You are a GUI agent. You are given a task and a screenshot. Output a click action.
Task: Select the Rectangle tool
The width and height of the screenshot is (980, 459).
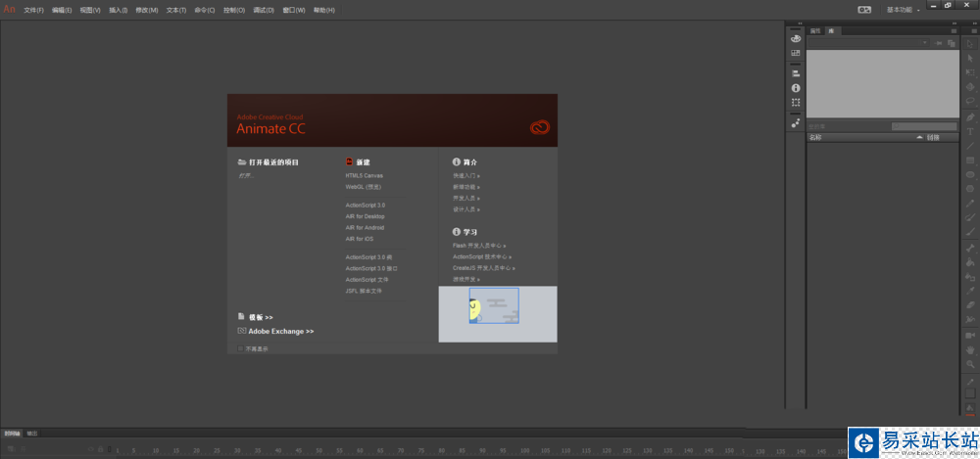[x=970, y=160]
